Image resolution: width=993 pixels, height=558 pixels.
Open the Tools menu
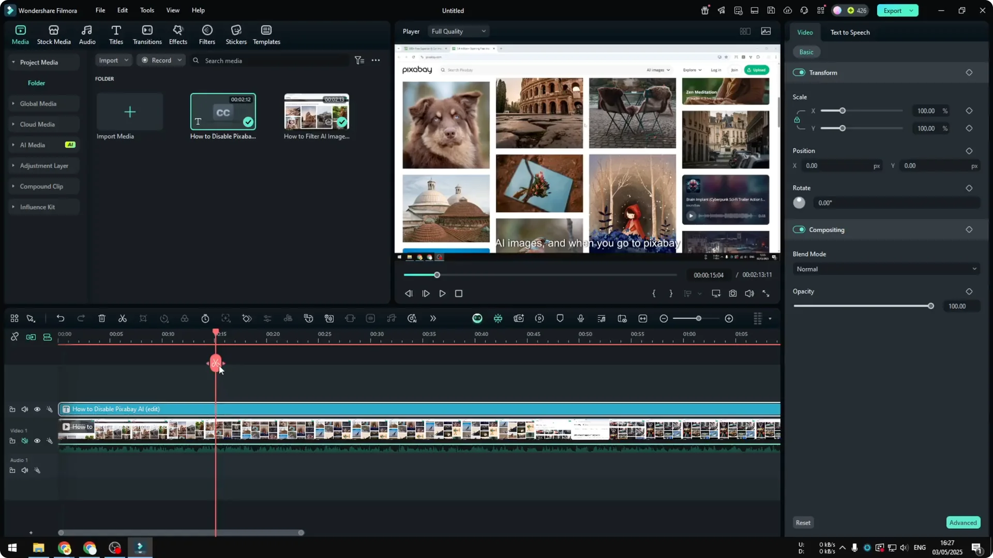click(x=147, y=10)
